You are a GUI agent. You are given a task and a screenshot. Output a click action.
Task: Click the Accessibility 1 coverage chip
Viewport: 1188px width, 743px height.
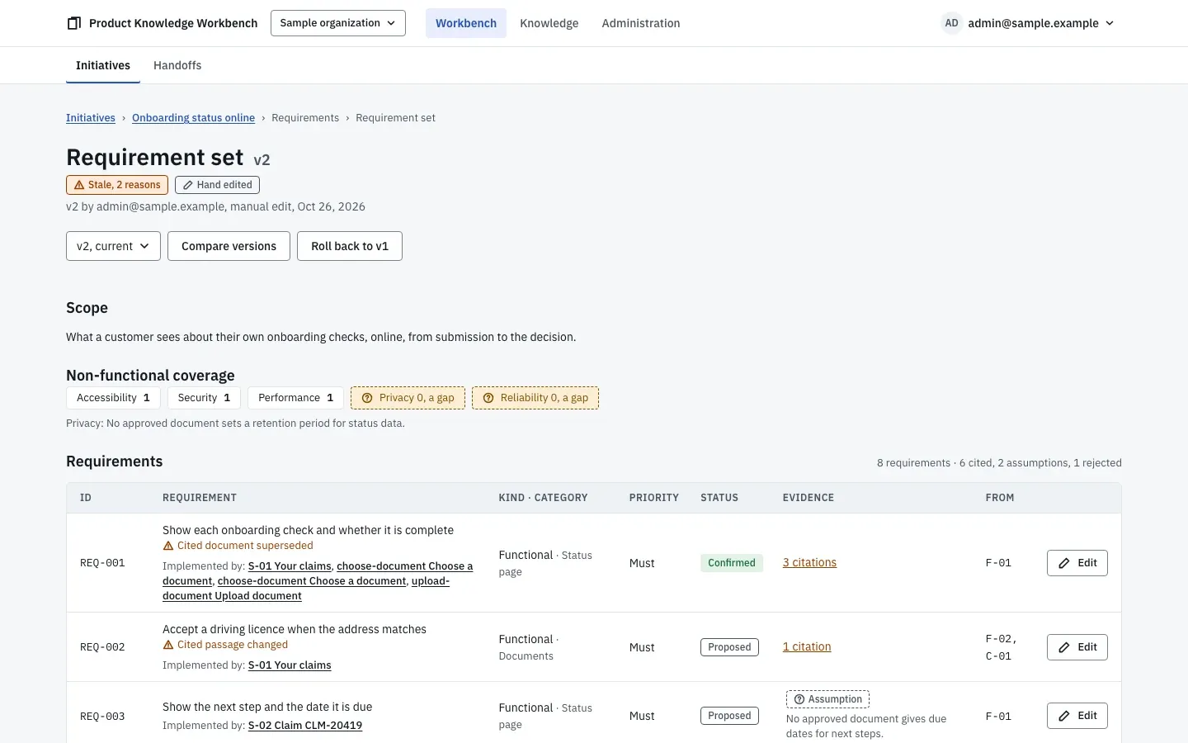click(x=114, y=398)
